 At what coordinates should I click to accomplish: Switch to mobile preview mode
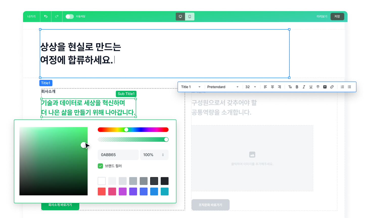click(190, 16)
